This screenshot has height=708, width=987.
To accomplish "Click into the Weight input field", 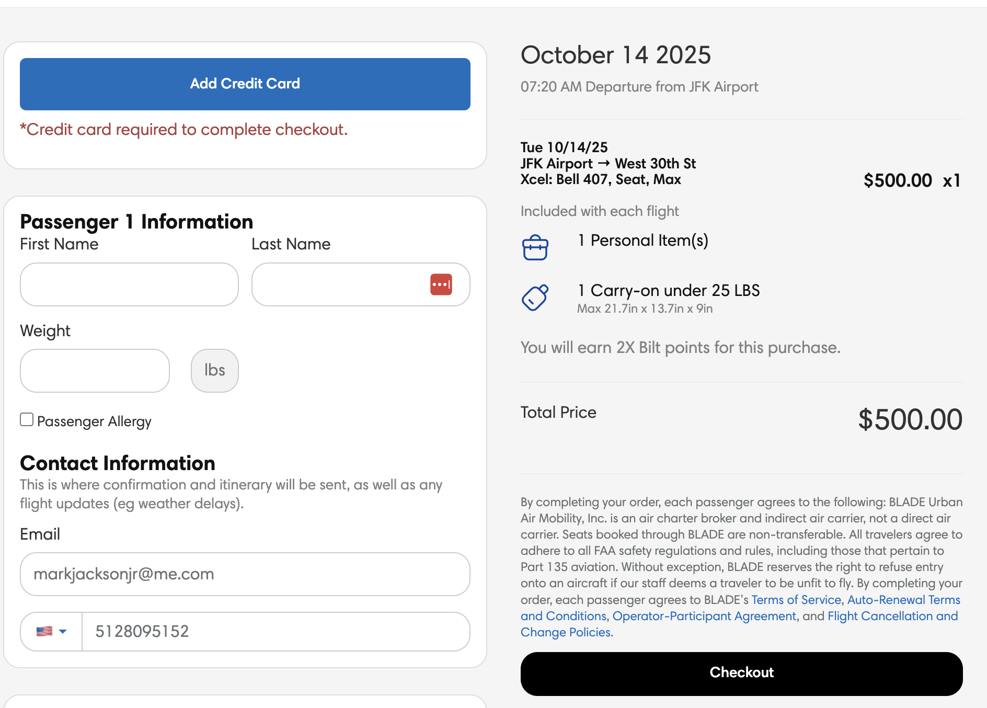I will pyautogui.click(x=95, y=371).
